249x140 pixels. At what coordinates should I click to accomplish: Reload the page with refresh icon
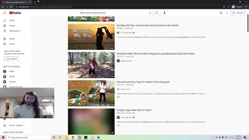[11, 7]
